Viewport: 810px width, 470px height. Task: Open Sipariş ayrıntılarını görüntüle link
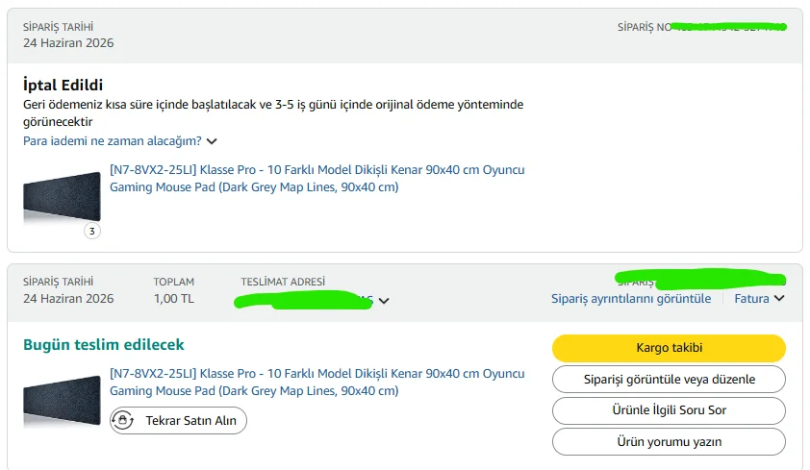click(631, 298)
